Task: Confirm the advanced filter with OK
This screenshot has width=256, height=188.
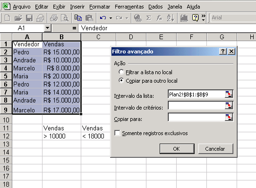Action: [x=177, y=149]
